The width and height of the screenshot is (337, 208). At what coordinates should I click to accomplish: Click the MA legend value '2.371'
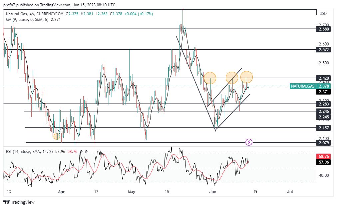click(x=56, y=20)
